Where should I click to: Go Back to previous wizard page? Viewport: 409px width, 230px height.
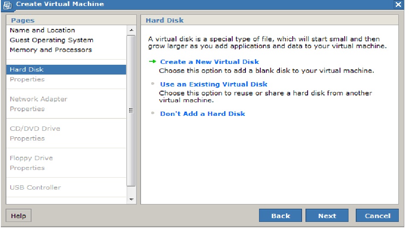280,216
